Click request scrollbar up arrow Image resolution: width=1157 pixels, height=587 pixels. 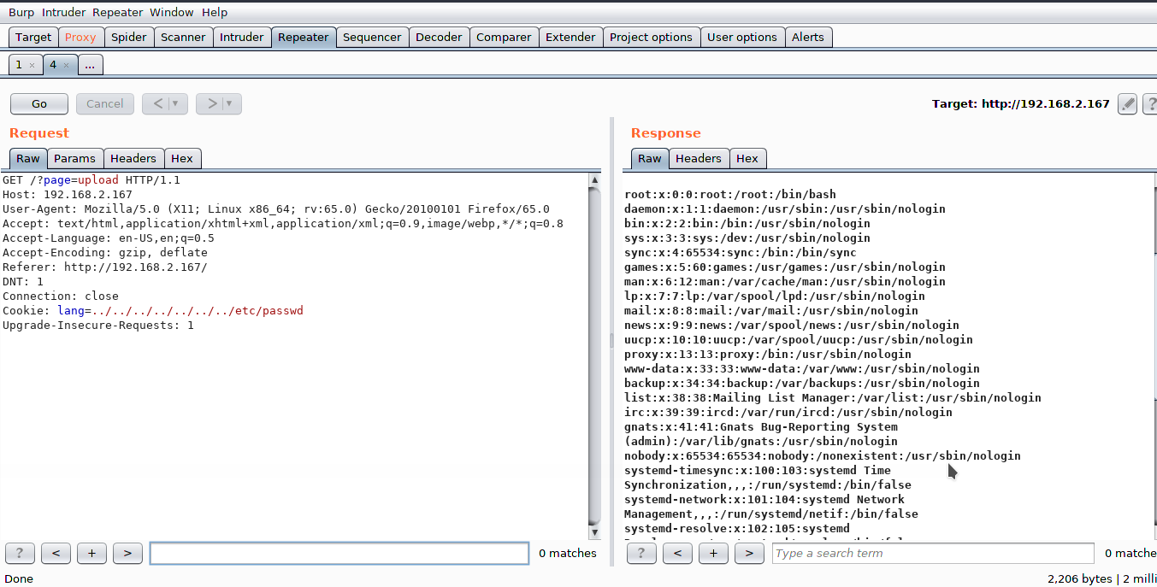coord(595,179)
